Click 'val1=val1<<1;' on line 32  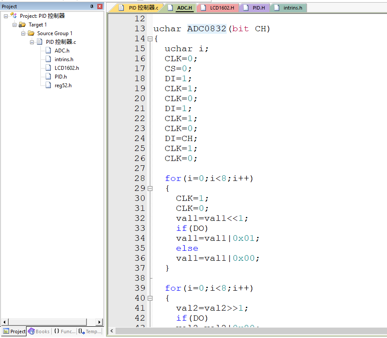click(212, 218)
